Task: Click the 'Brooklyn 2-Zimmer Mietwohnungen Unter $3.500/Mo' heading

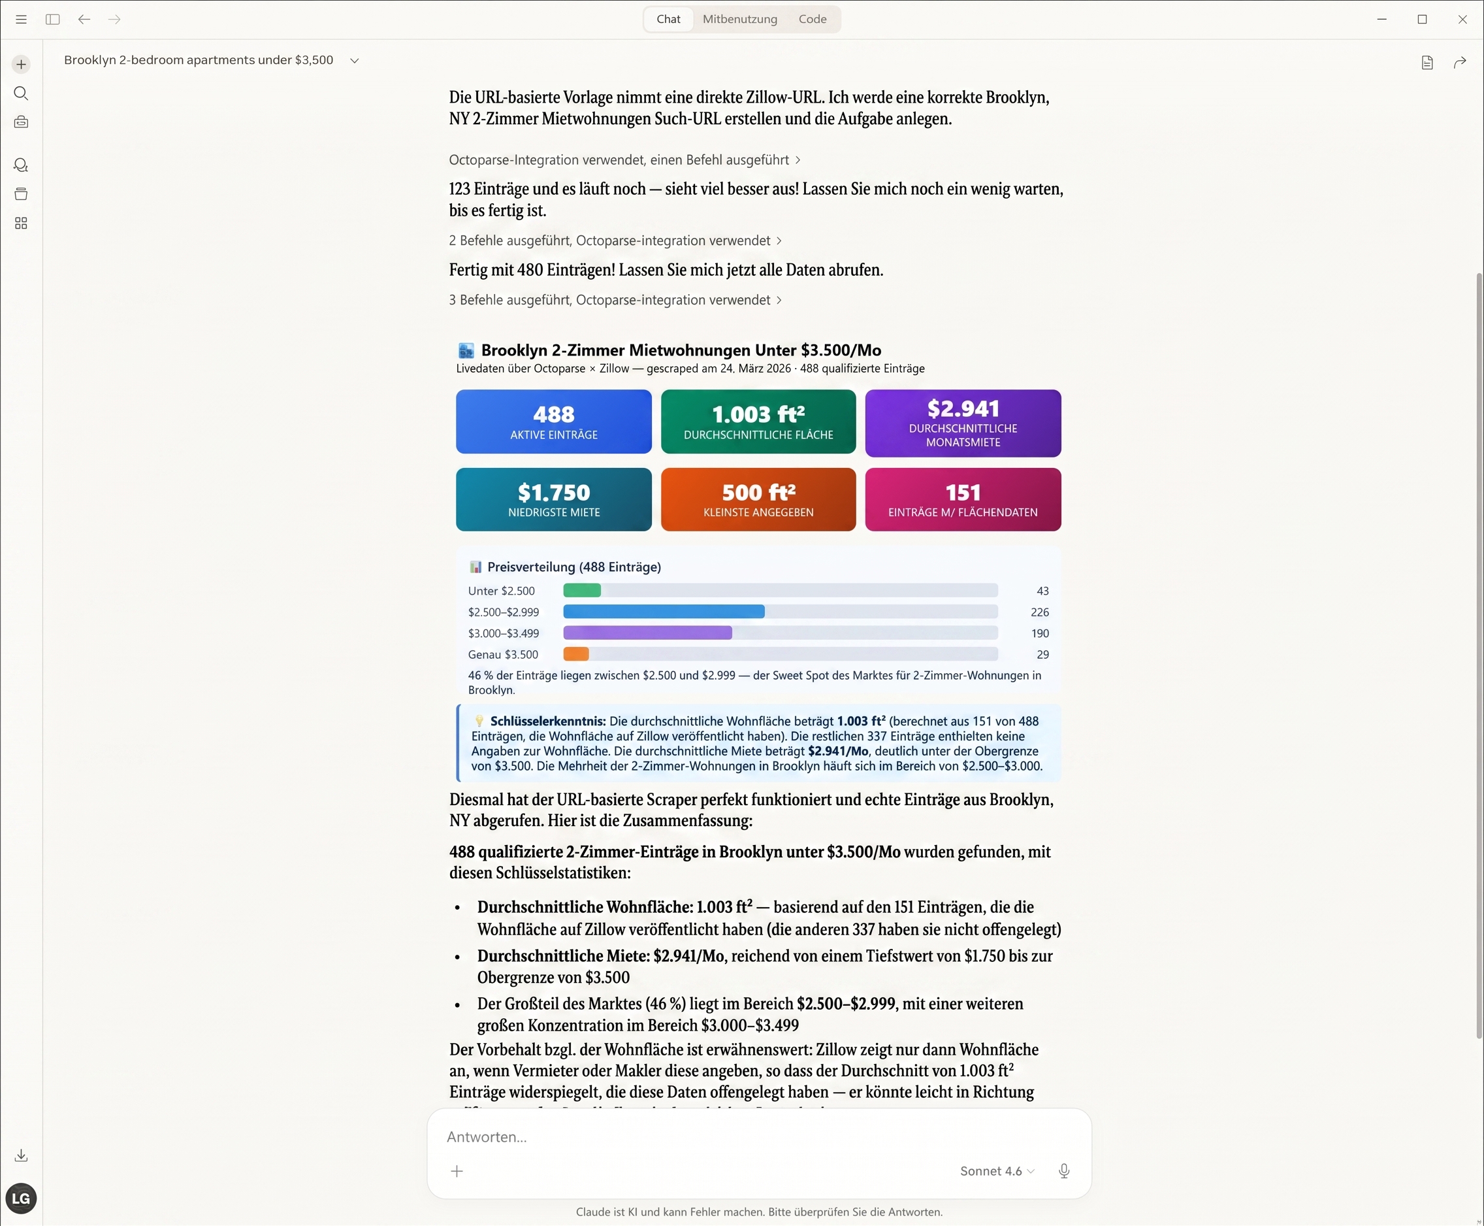Action: coord(681,350)
